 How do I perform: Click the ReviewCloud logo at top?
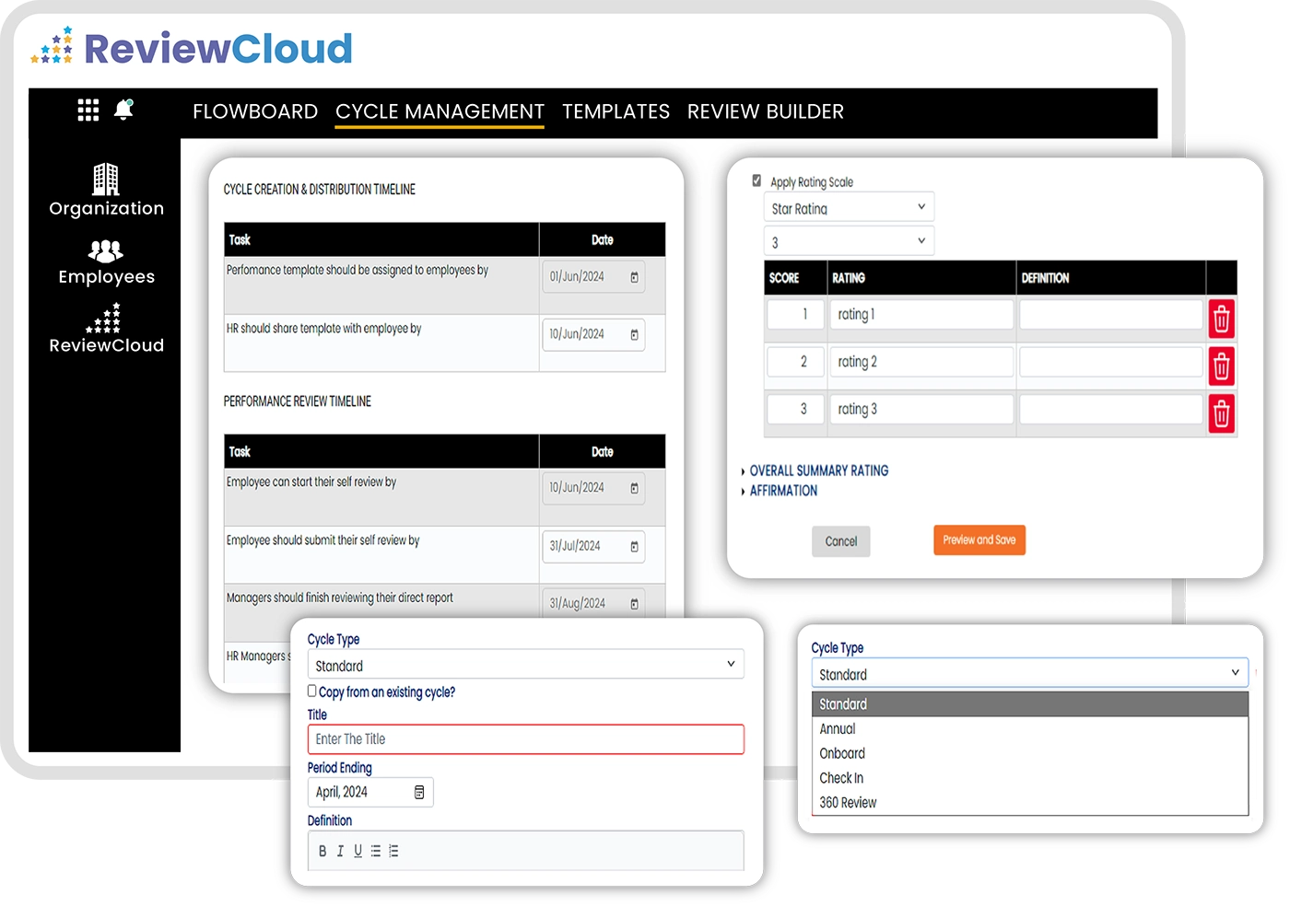click(192, 48)
